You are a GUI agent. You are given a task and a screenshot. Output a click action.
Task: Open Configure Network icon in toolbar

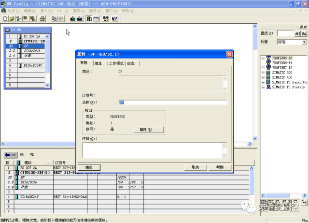pyautogui.click(x=105, y=19)
